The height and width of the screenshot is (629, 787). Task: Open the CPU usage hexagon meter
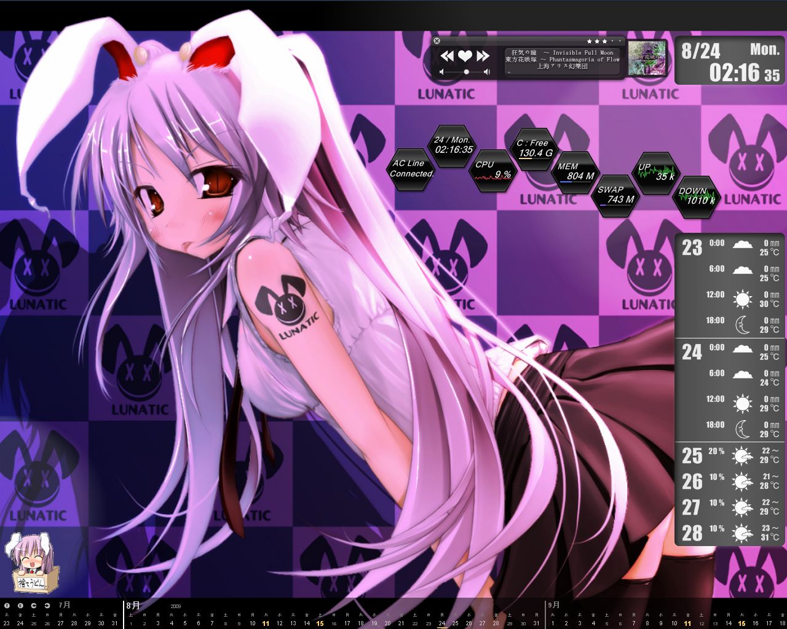tap(493, 171)
